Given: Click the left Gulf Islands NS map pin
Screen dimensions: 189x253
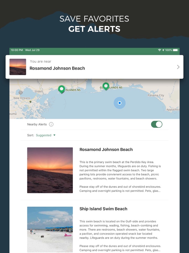Looking at the screenshot, I should [x=62, y=89].
